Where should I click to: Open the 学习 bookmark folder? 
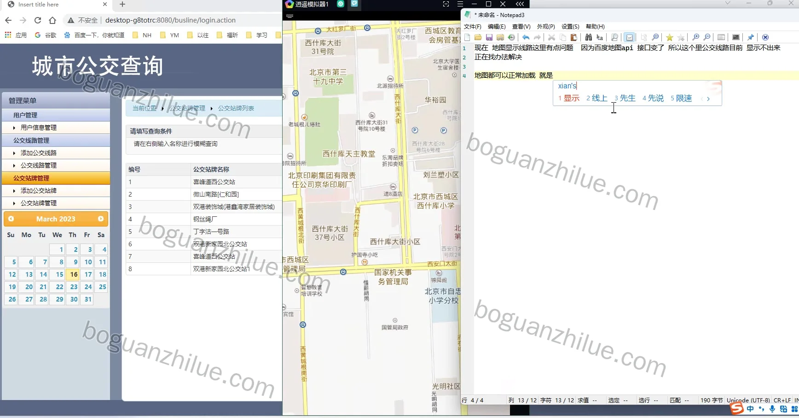coord(257,35)
